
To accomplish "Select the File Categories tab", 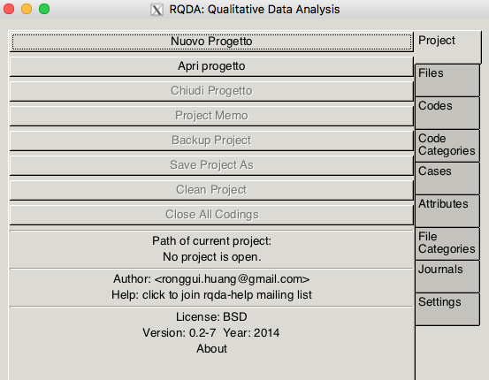I will (x=447, y=244).
